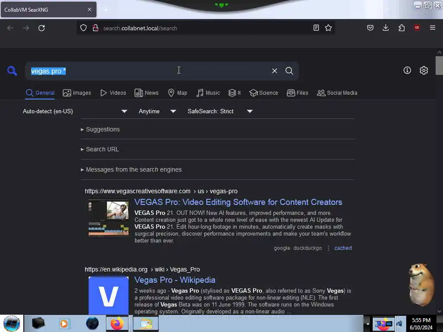Viewport: 443px width, 332px height.
Task: Expand the Search URL section
Action: pos(100,149)
